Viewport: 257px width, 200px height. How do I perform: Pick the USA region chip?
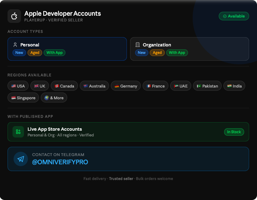click(18, 86)
